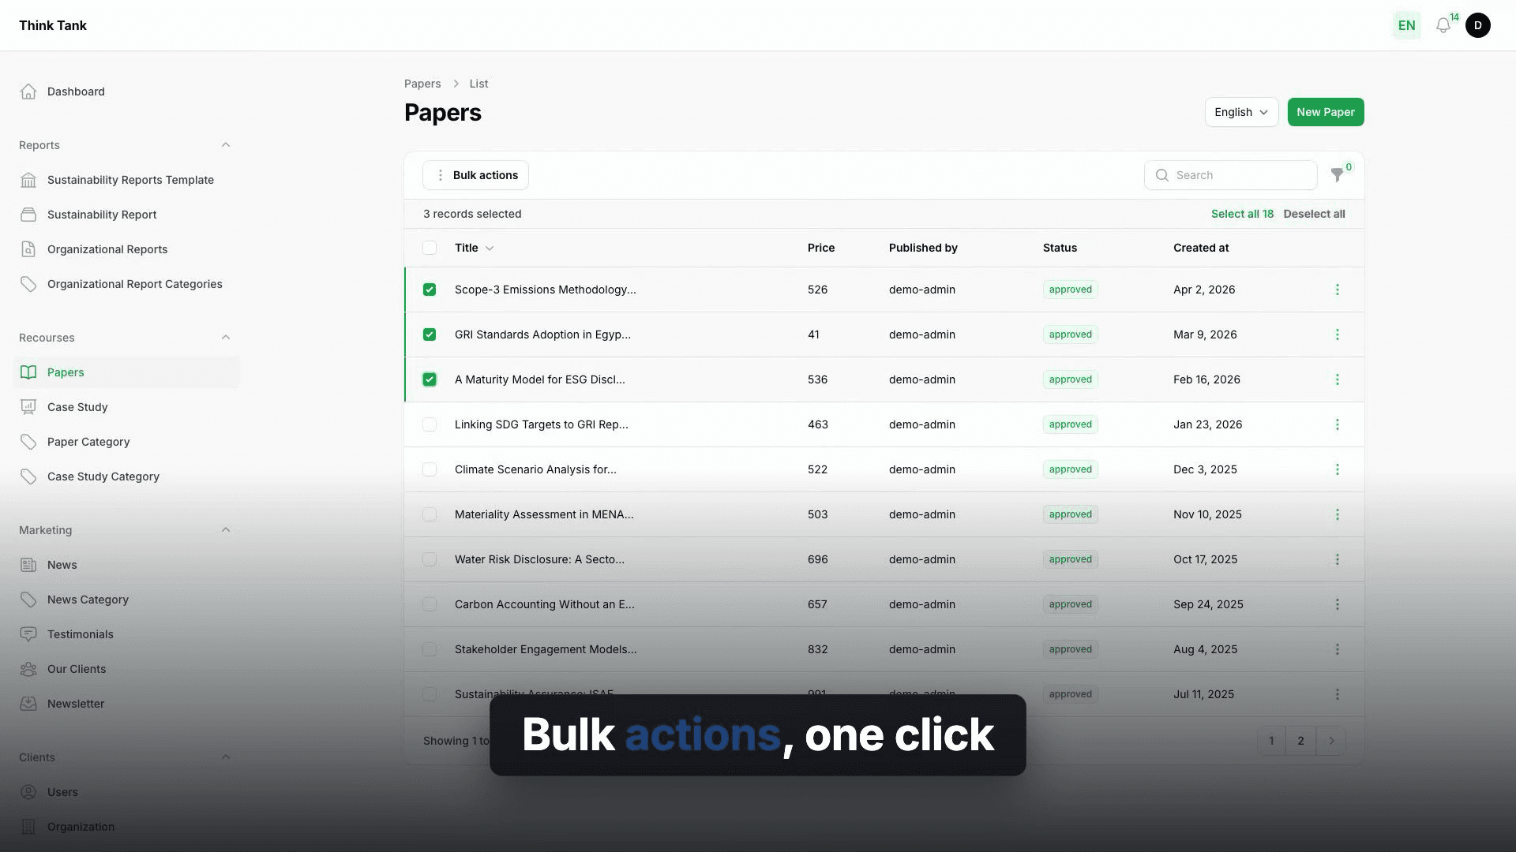Create a New Paper
Viewport: 1516px width, 852px height.
point(1326,112)
